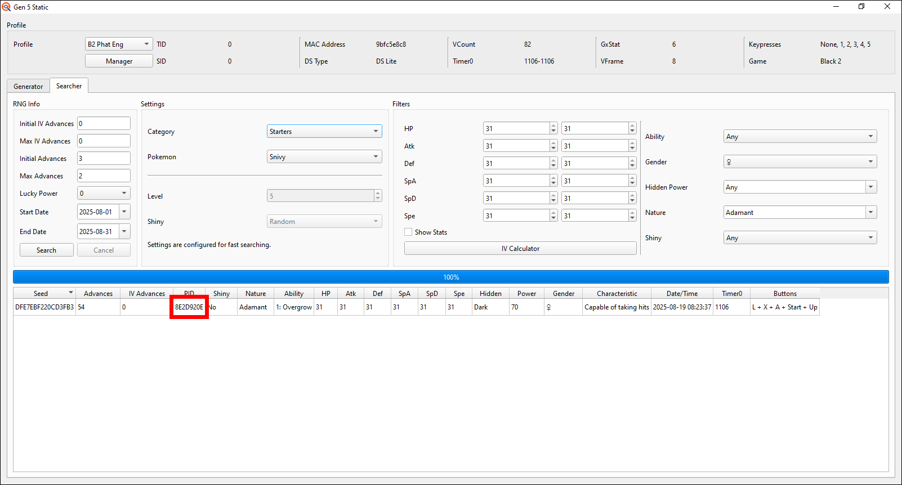Click the Nature column header
902x485 pixels.
(255, 293)
